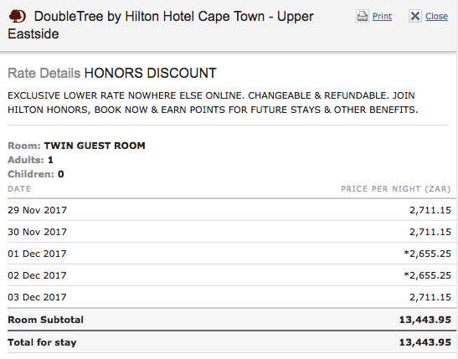Click the TWIN GUEST ROOM label

coord(95,146)
